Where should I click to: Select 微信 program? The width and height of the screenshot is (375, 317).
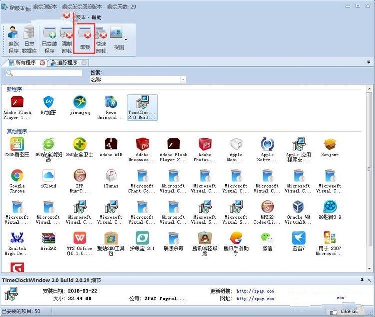pyautogui.click(x=267, y=241)
